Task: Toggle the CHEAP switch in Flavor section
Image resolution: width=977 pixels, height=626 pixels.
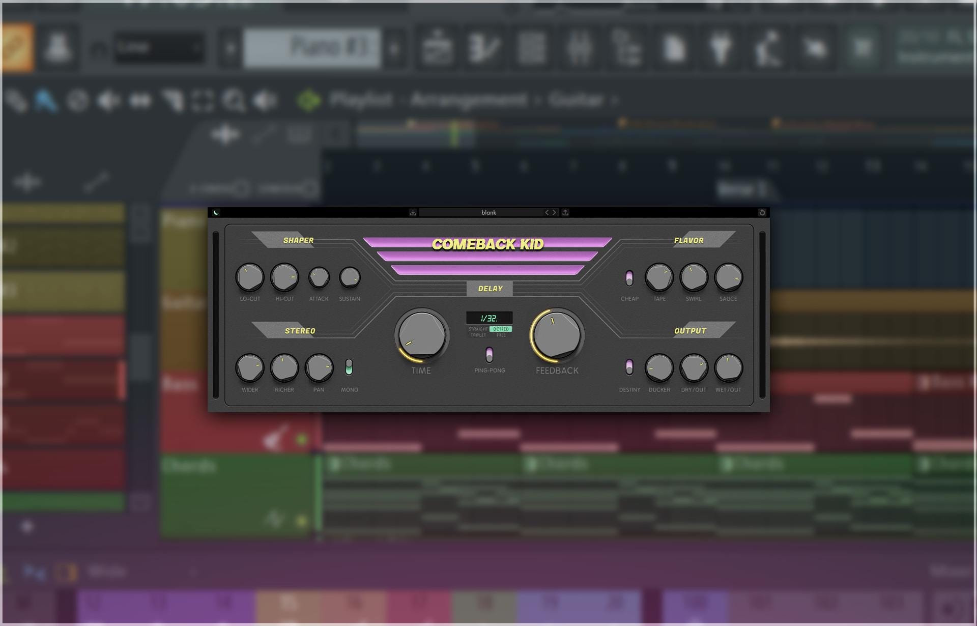Action: 629,278
